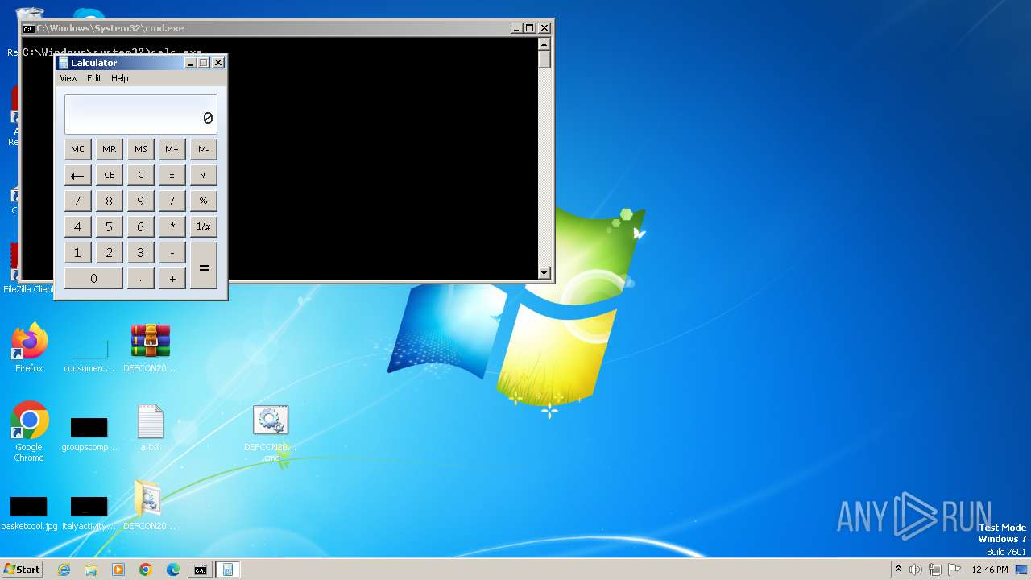The width and height of the screenshot is (1031, 580).
Task: Click the divide key in Calculator
Action: [x=172, y=201]
